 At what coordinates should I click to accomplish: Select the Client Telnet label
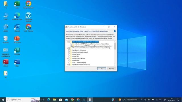76,54
